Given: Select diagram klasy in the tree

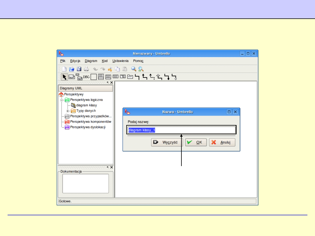Looking at the screenshot, I should click(86, 105).
